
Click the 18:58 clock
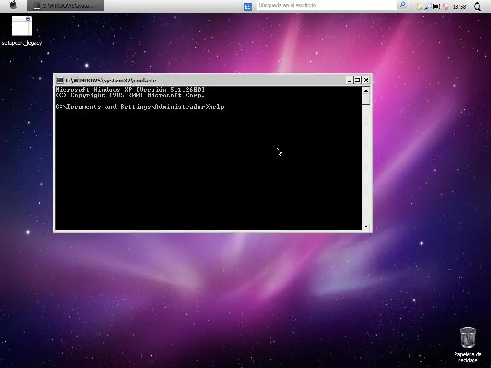point(459,7)
